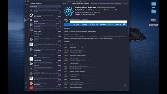Switch to the Feature Contributions tab
The height and width of the screenshot is (94, 167).
click(x=74, y=19)
